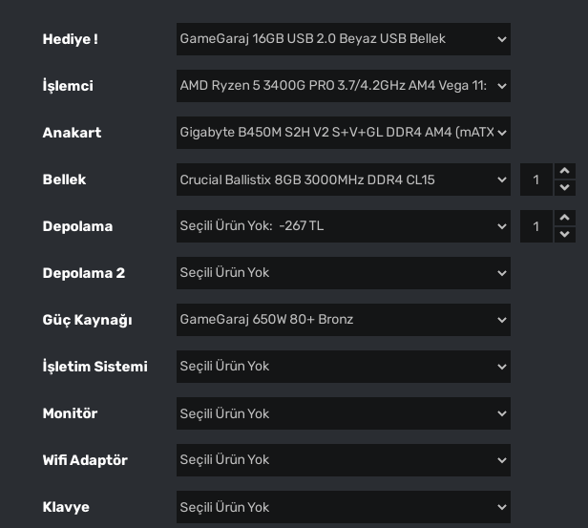This screenshot has height=528, width=588.
Task: Open the Depolama 2 dropdown
Action: click(343, 273)
